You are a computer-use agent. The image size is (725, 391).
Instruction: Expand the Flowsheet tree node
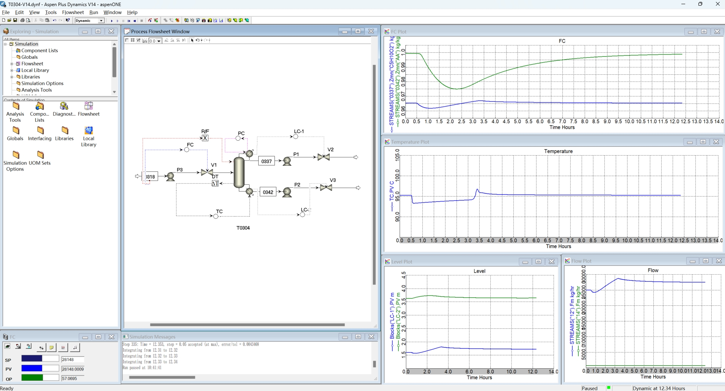point(12,64)
